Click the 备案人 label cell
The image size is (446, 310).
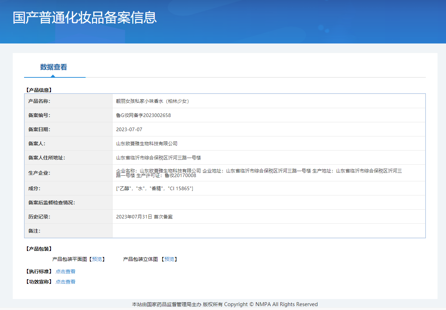pos(68,144)
